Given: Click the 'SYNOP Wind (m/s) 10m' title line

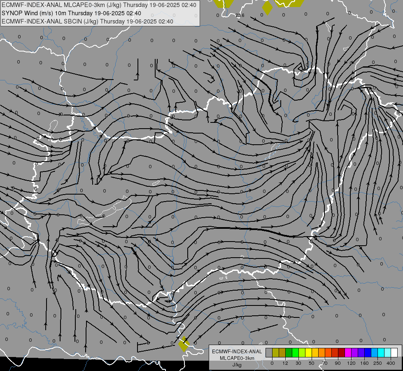Looking at the screenshot, I should coord(72,13).
